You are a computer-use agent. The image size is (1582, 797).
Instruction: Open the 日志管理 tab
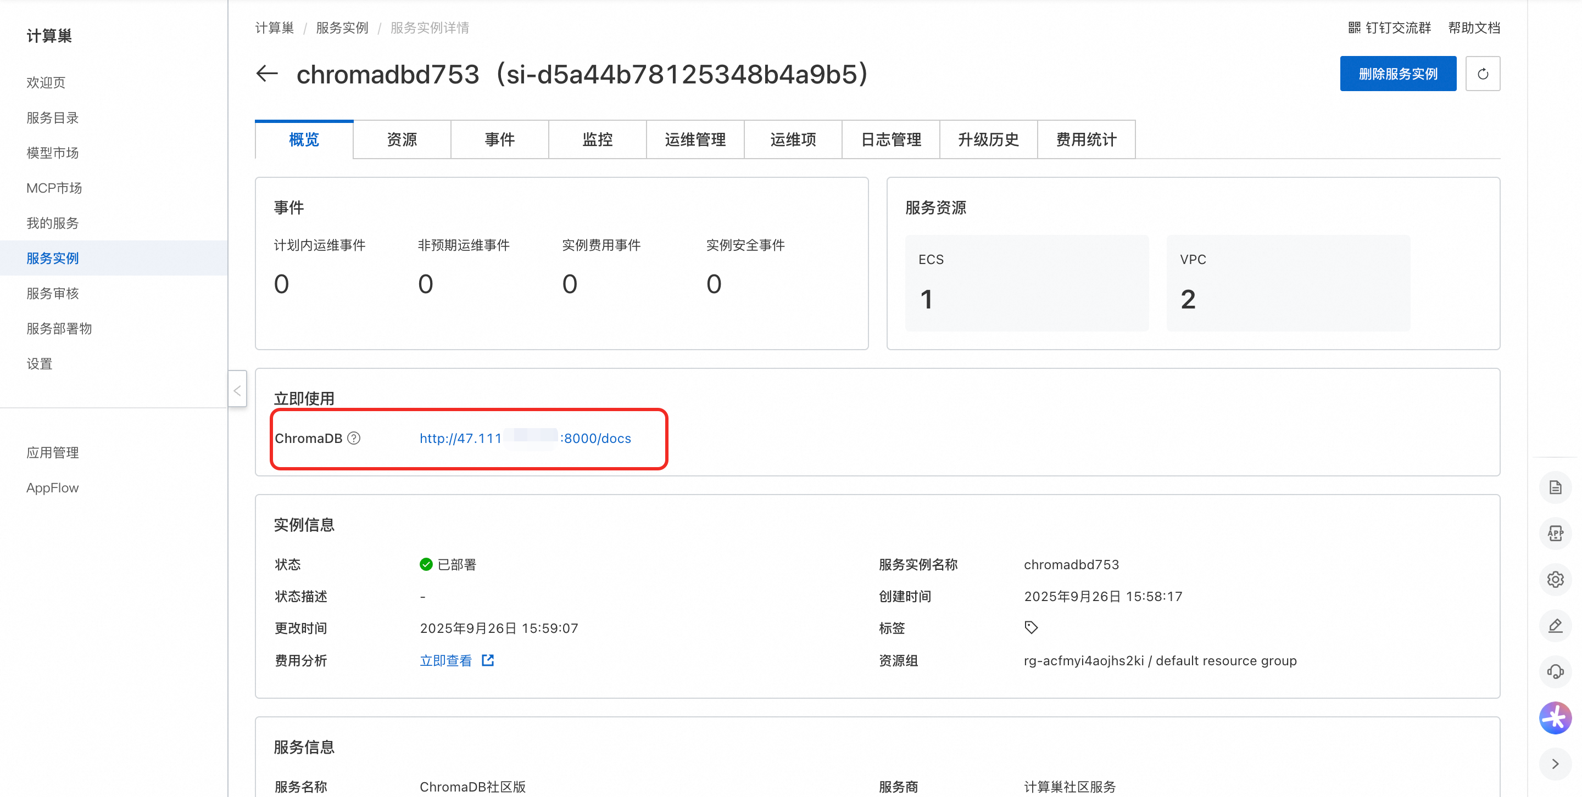point(890,139)
